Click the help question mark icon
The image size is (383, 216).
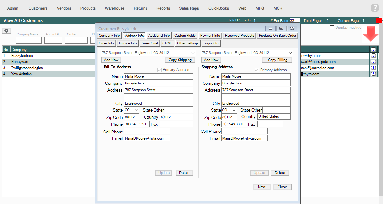tap(374, 8)
